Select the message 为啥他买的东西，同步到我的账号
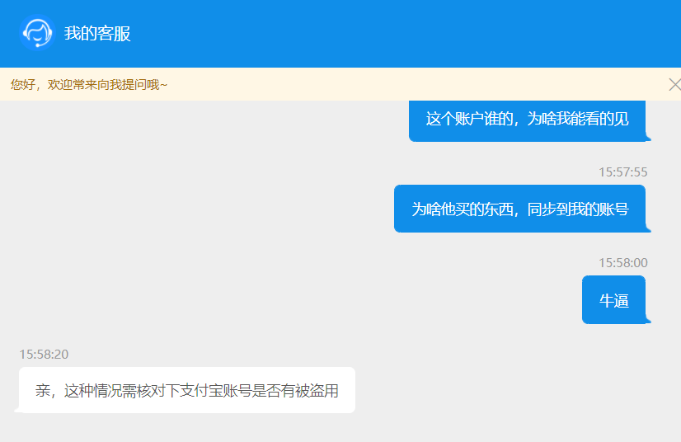The width and height of the screenshot is (681, 442). pos(520,209)
